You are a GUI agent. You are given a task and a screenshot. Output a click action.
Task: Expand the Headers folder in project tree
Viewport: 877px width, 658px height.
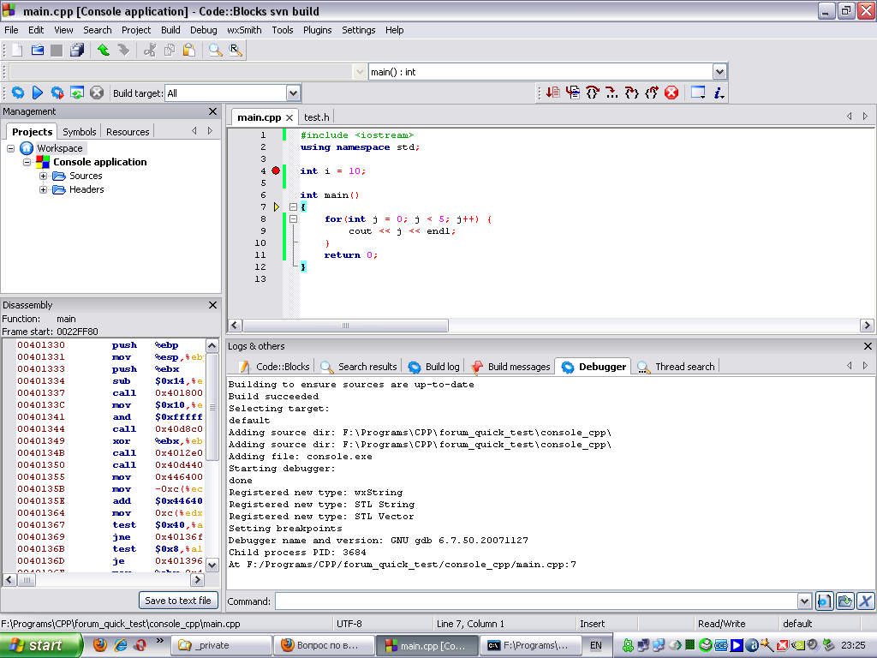44,190
